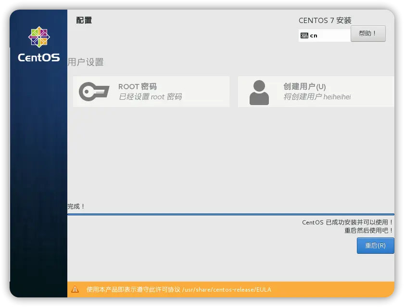Click the 配置 page title
Image resolution: width=404 pixels, height=307 pixels.
(84, 20)
